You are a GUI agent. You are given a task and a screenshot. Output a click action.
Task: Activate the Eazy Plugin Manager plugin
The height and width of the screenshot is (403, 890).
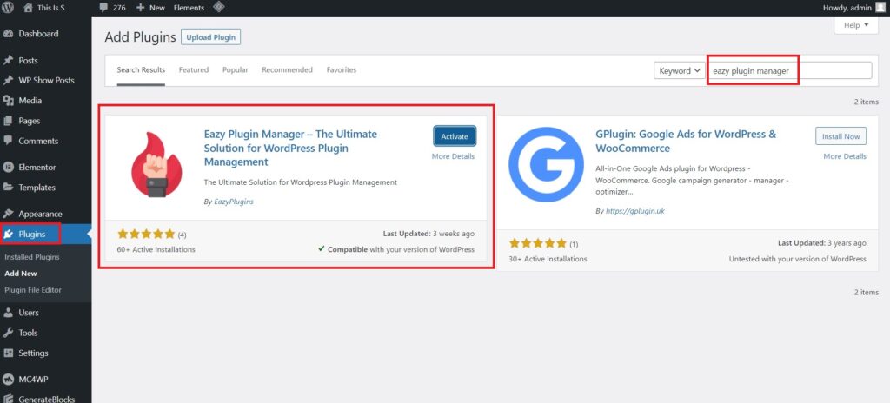pyautogui.click(x=455, y=136)
